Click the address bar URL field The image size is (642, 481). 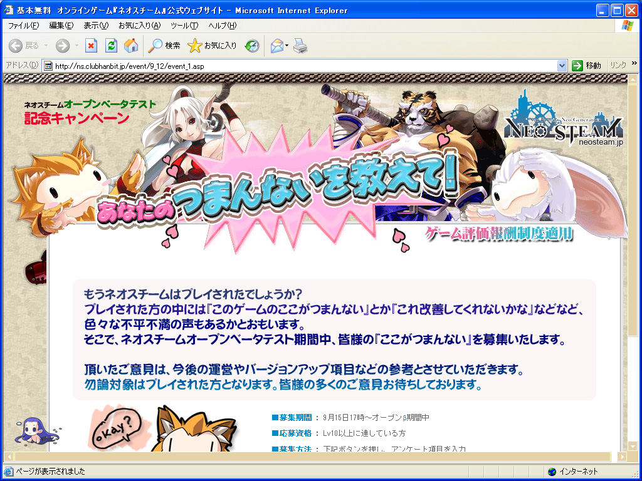pyautogui.click(x=305, y=66)
